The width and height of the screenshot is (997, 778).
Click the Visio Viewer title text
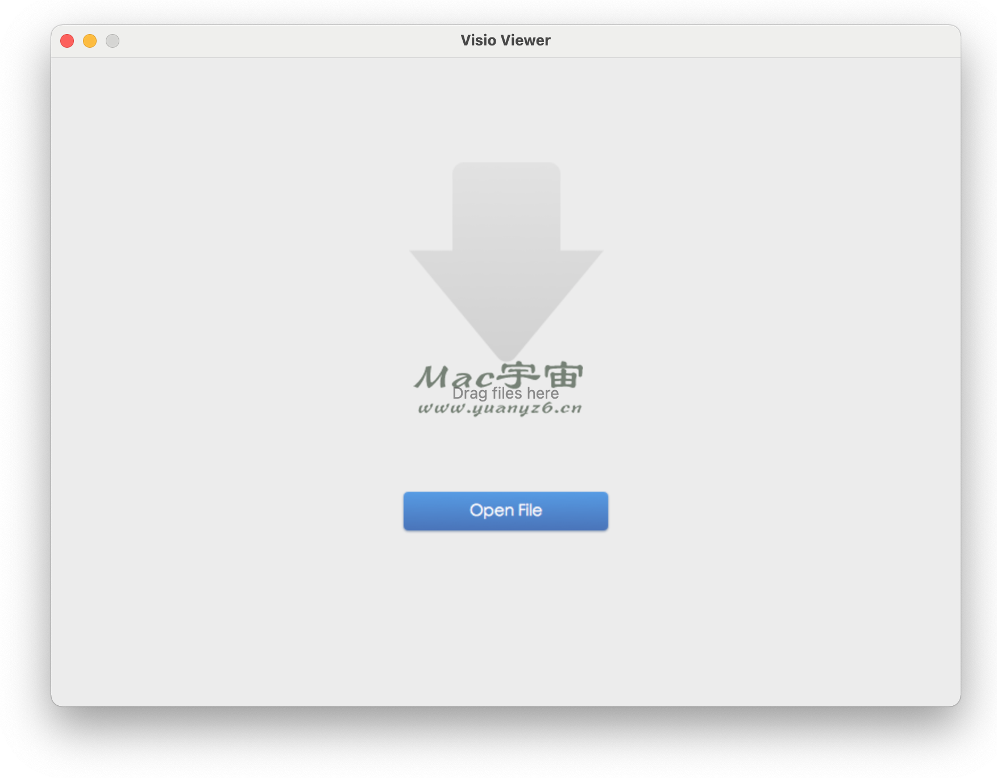(505, 40)
